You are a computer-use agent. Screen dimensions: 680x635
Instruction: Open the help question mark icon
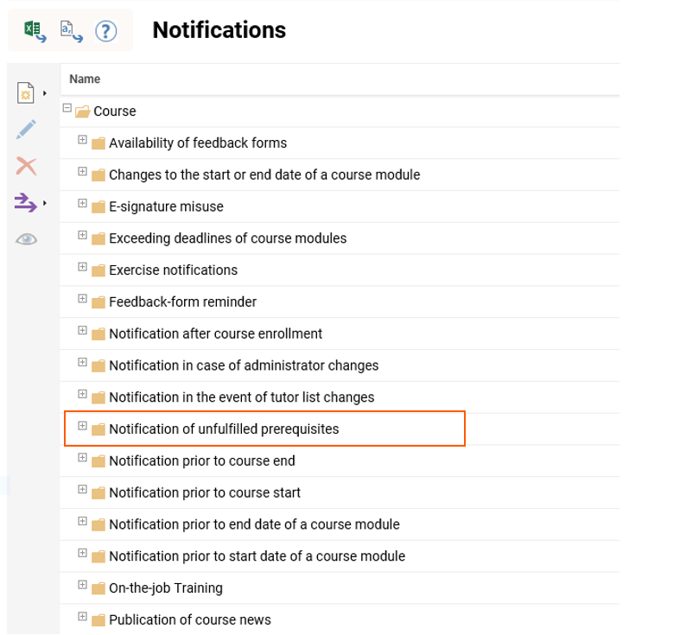coord(105,32)
